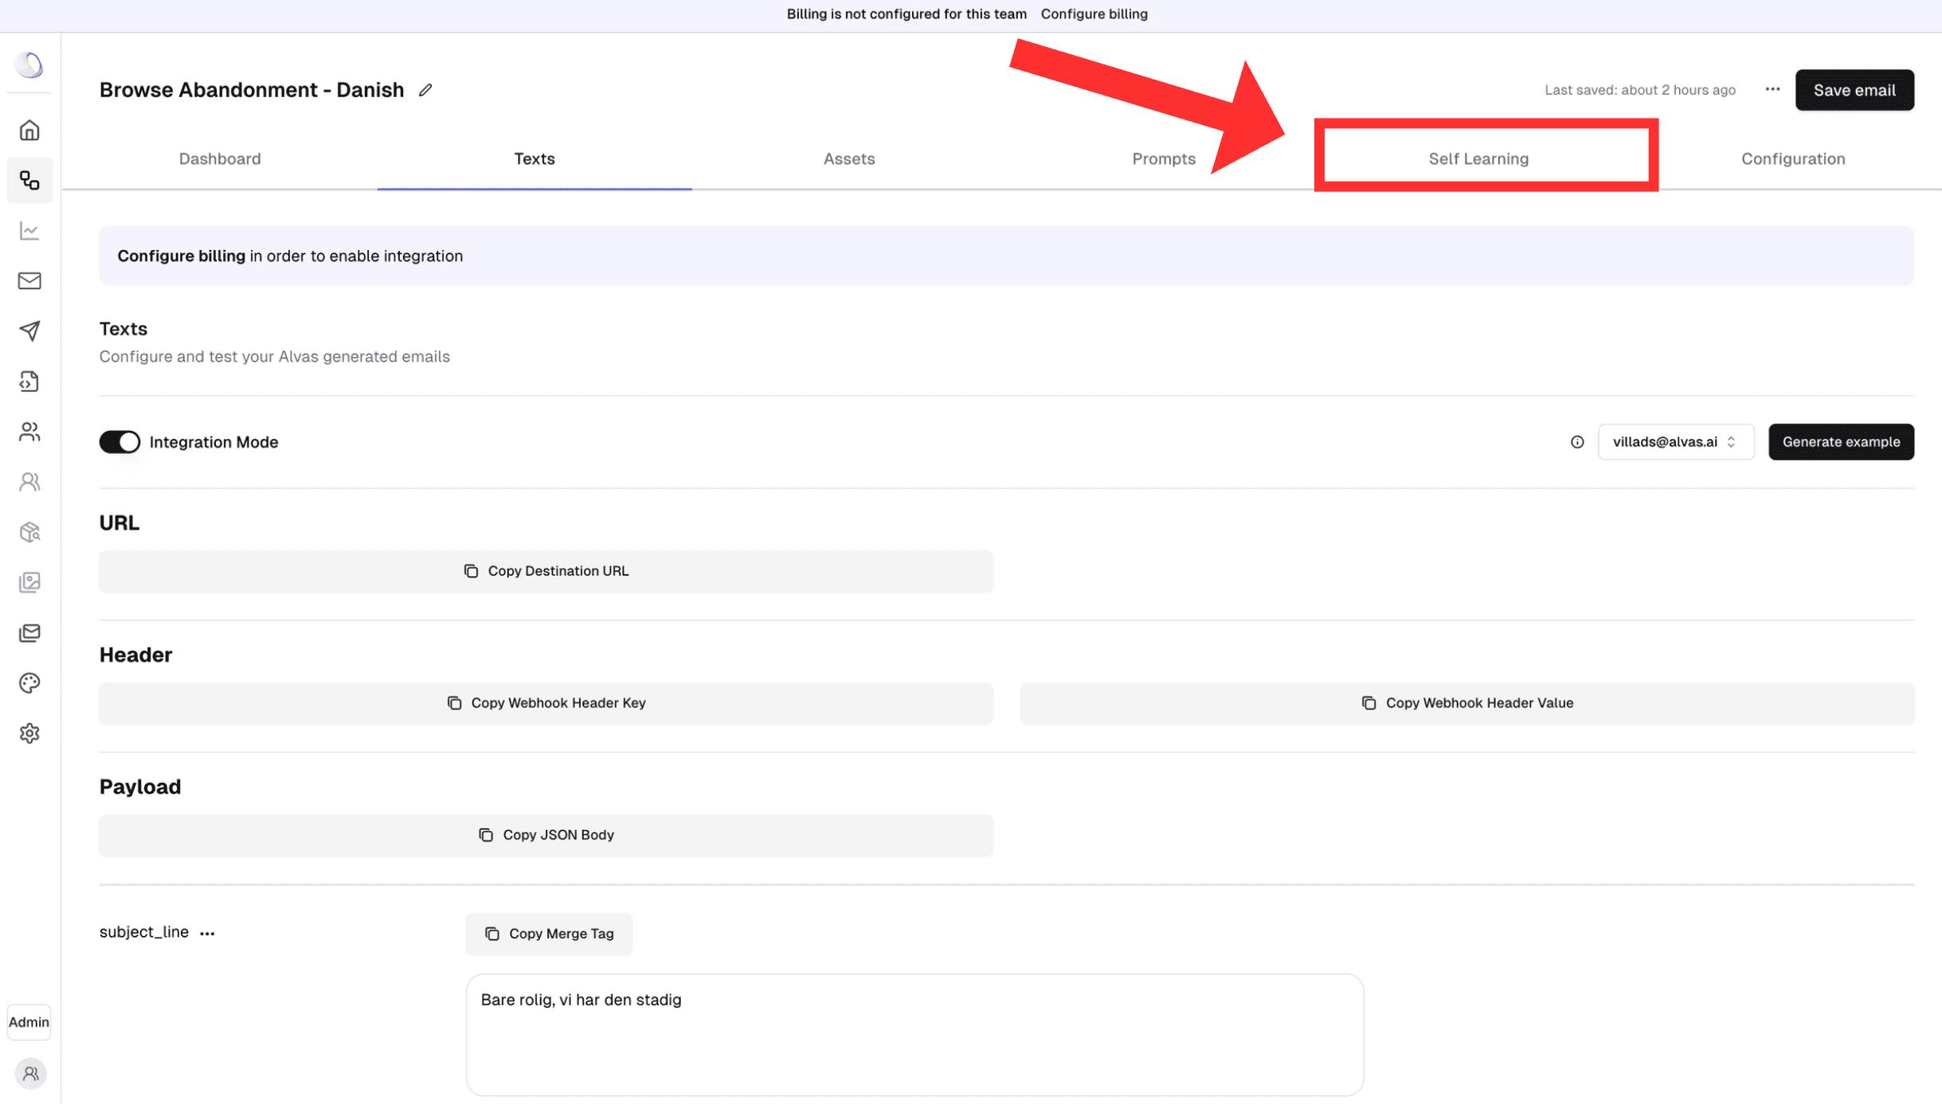Click the info icon beside email selector

tap(1577, 442)
